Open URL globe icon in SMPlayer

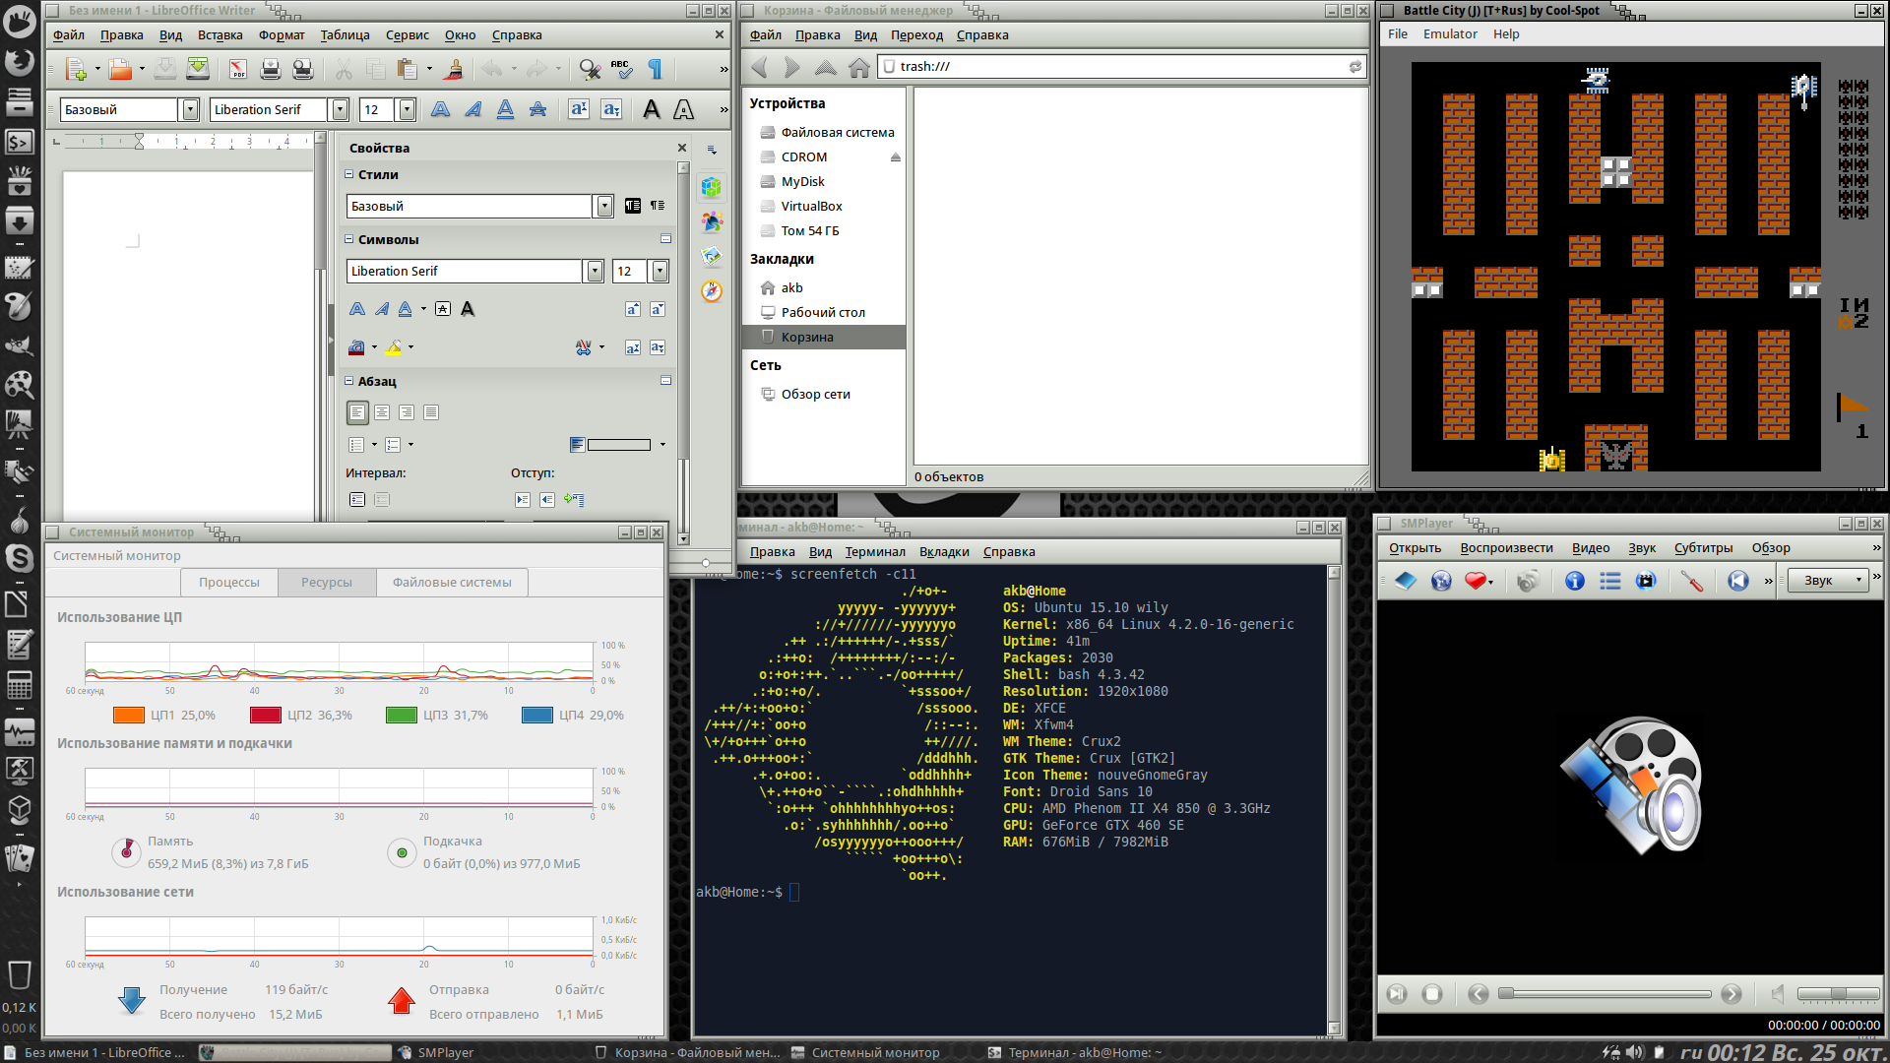click(1441, 581)
